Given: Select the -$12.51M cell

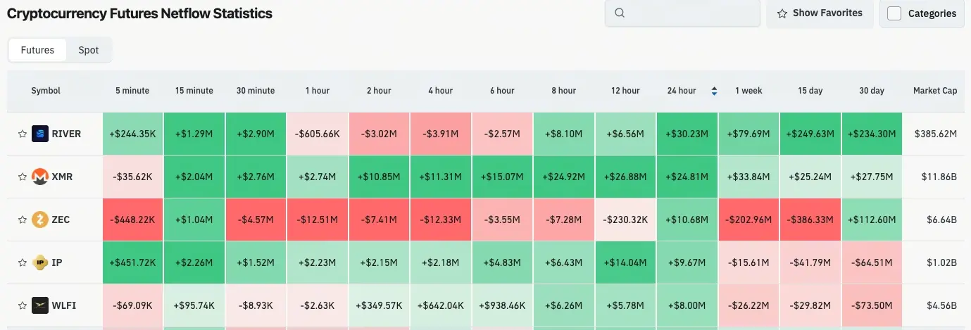Looking at the screenshot, I should 317,220.
